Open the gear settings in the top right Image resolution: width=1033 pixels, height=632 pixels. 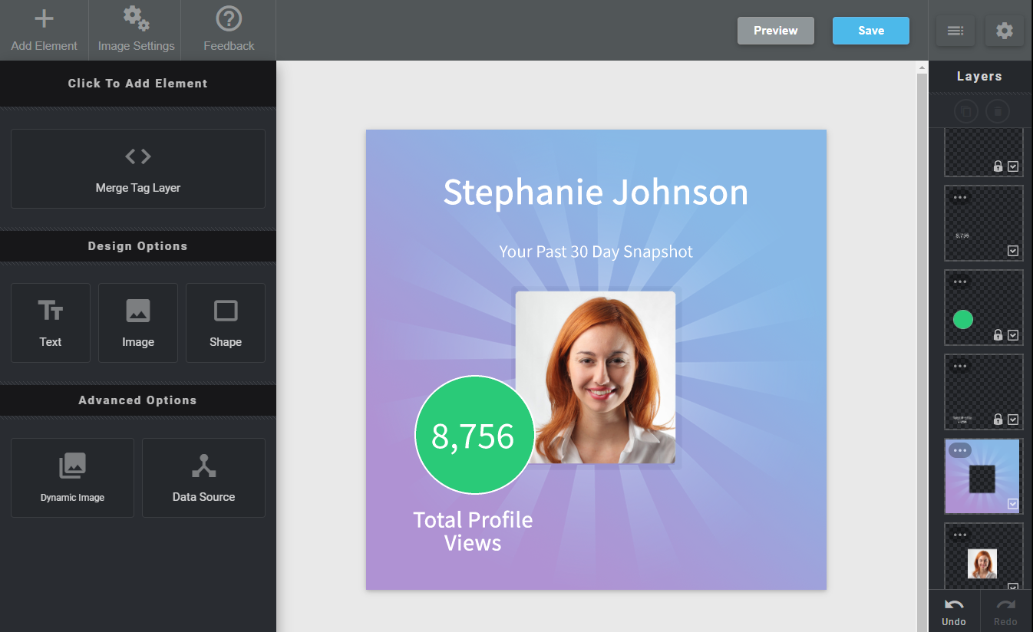[1004, 31]
